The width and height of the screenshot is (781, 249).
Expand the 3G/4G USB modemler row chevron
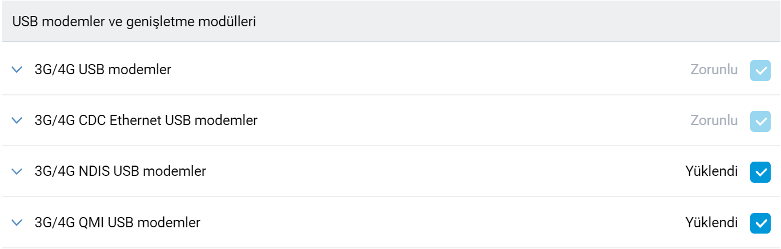click(17, 70)
